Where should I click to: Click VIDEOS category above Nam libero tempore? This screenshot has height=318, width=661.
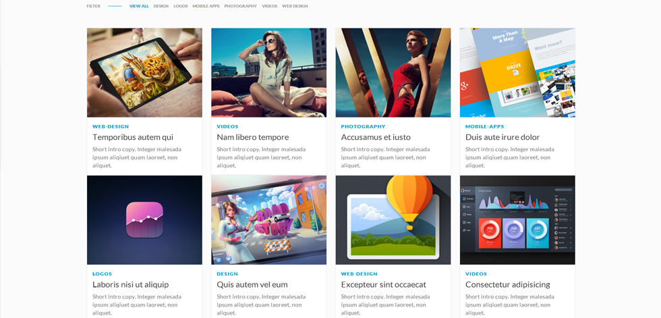(x=228, y=126)
